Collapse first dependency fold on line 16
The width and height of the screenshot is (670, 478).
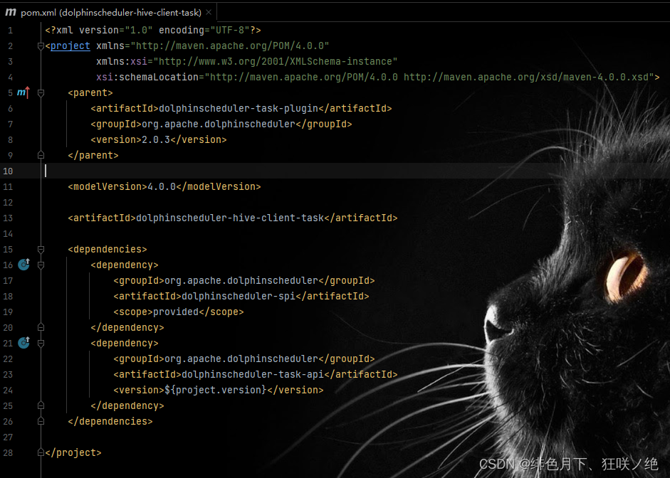41,265
